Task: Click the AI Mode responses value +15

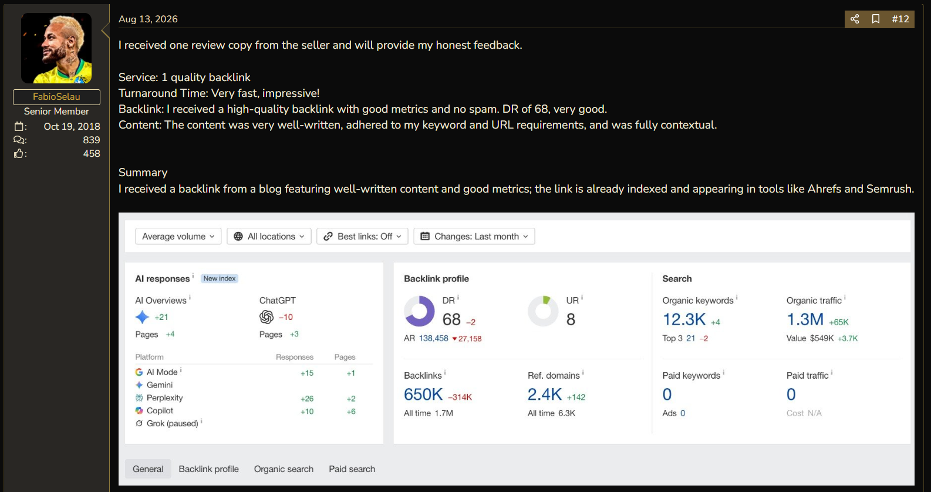Action: (x=307, y=373)
